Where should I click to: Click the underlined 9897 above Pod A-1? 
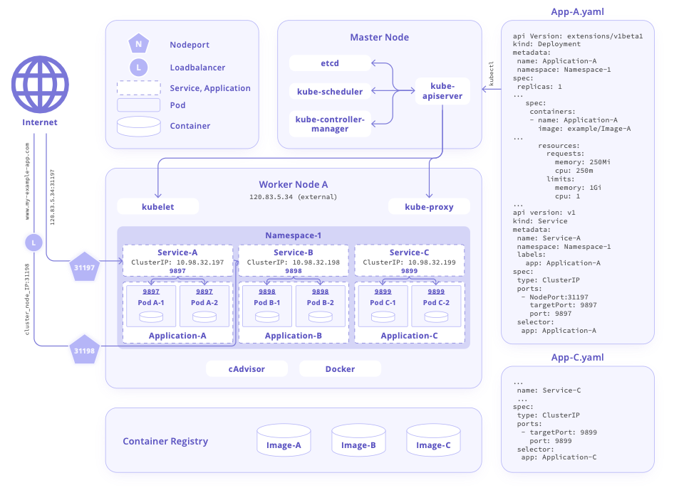click(151, 292)
